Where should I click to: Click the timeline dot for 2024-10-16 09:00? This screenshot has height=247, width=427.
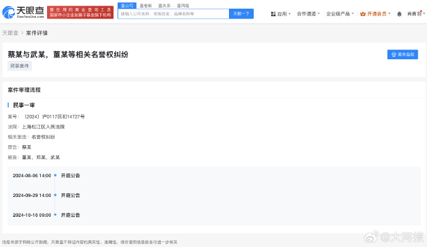[x=55, y=215]
